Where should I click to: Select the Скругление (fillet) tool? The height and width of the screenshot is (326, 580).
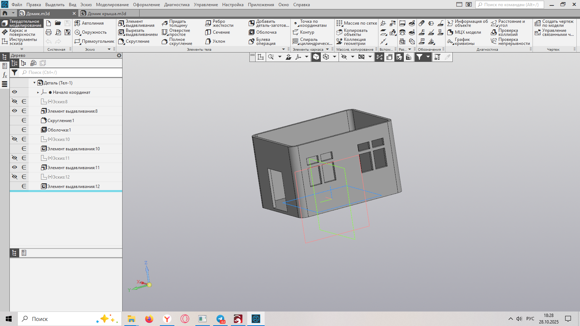pyautogui.click(x=134, y=41)
